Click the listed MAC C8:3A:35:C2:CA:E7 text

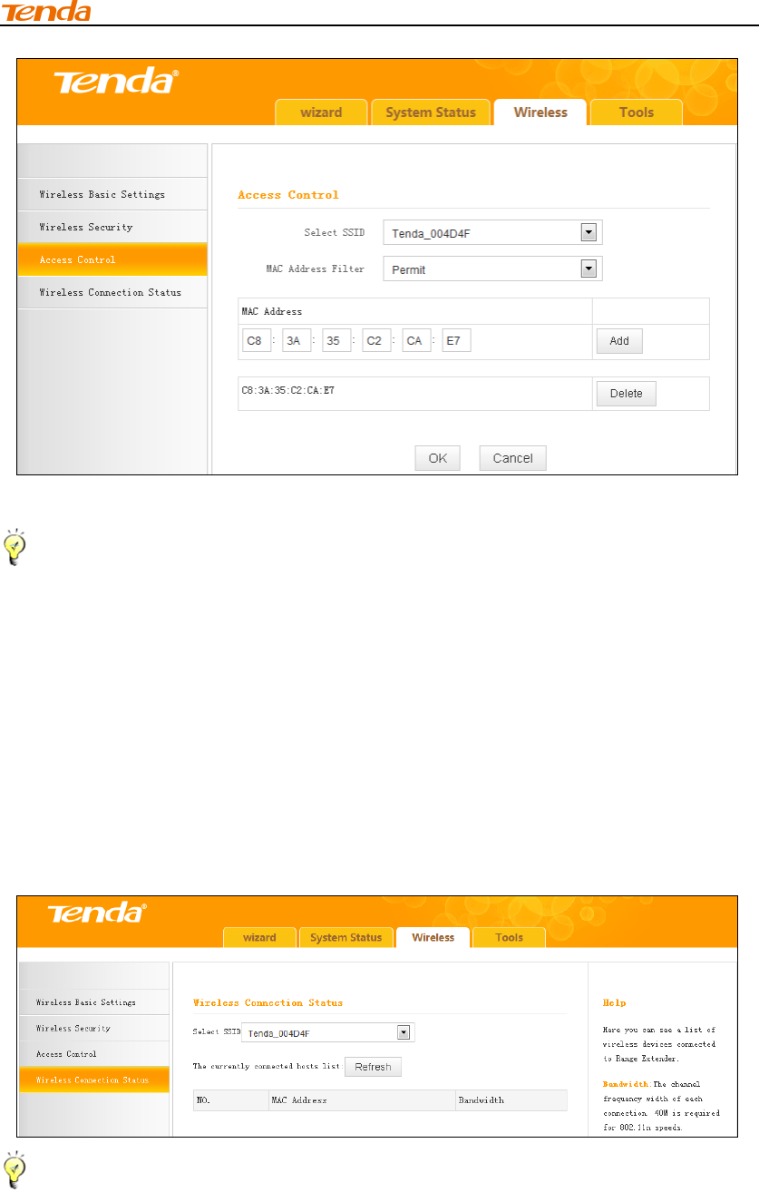pos(288,390)
